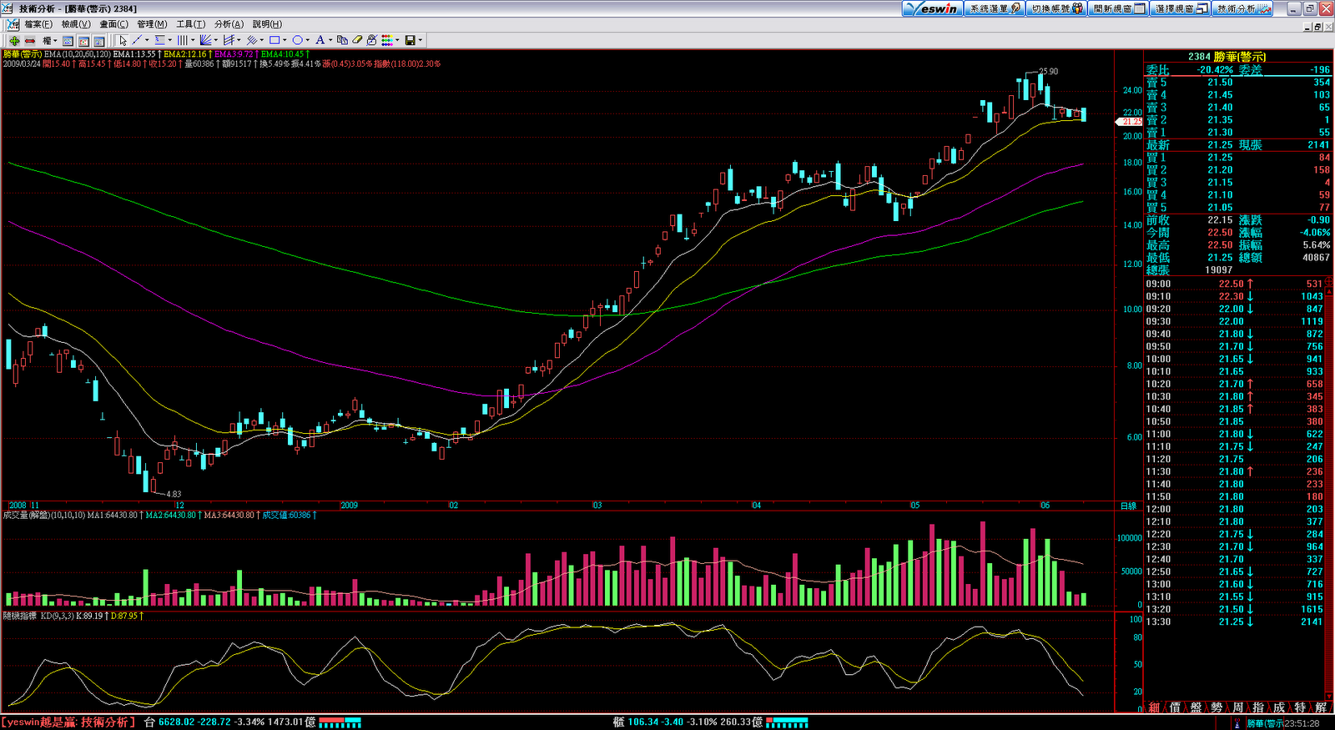Expand the rectangle tool dropdown arrow
The image size is (1335, 730).
click(285, 40)
